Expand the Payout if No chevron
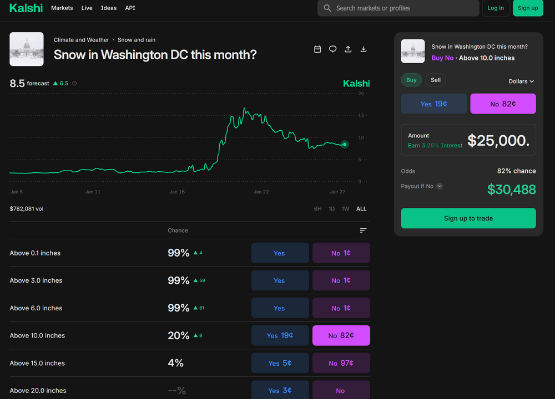This screenshot has height=399, width=555. pyautogui.click(x=440, y=186)
